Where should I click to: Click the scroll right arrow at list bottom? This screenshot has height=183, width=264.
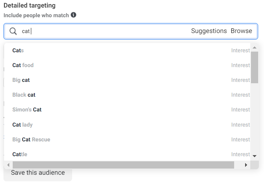(246, 165)
